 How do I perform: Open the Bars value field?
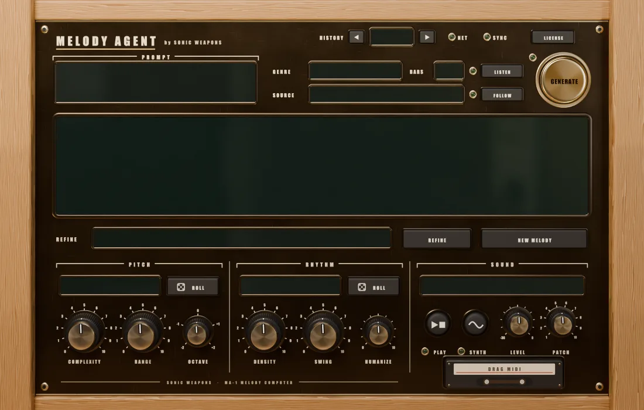click(x=449, y=71)
